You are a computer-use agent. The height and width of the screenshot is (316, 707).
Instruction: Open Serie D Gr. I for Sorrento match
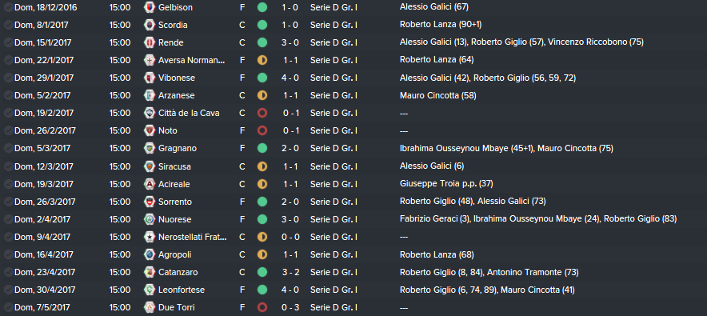[334, 202]
